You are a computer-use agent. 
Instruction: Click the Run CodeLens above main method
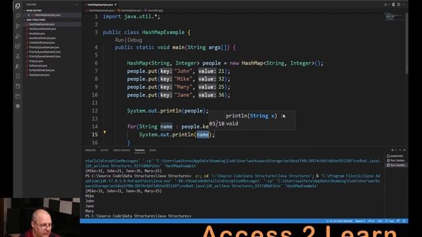pos(119,40)
